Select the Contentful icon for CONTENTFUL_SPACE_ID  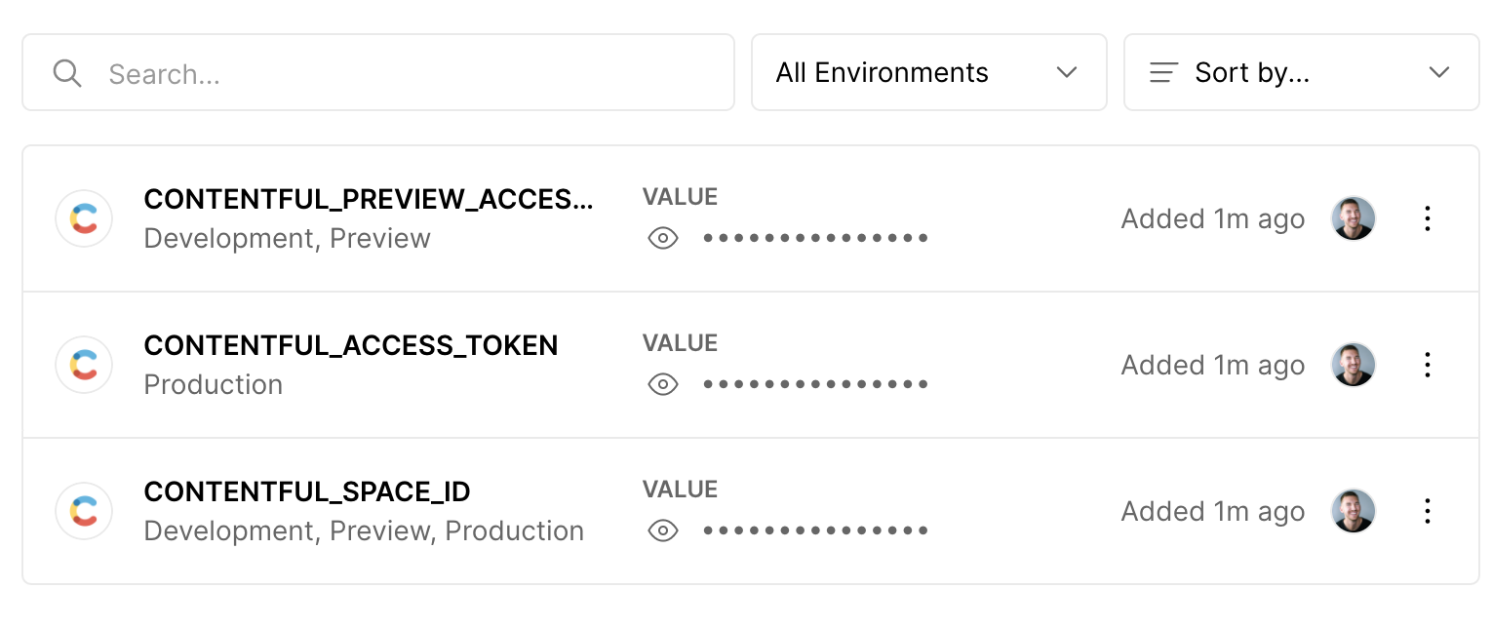coord(84,511)
